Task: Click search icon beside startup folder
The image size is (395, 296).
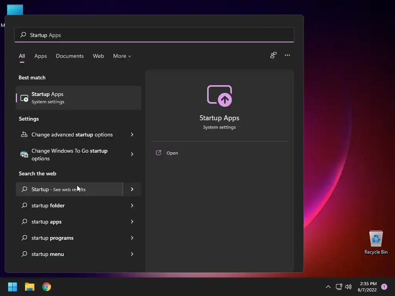Action: coord(24,205)
